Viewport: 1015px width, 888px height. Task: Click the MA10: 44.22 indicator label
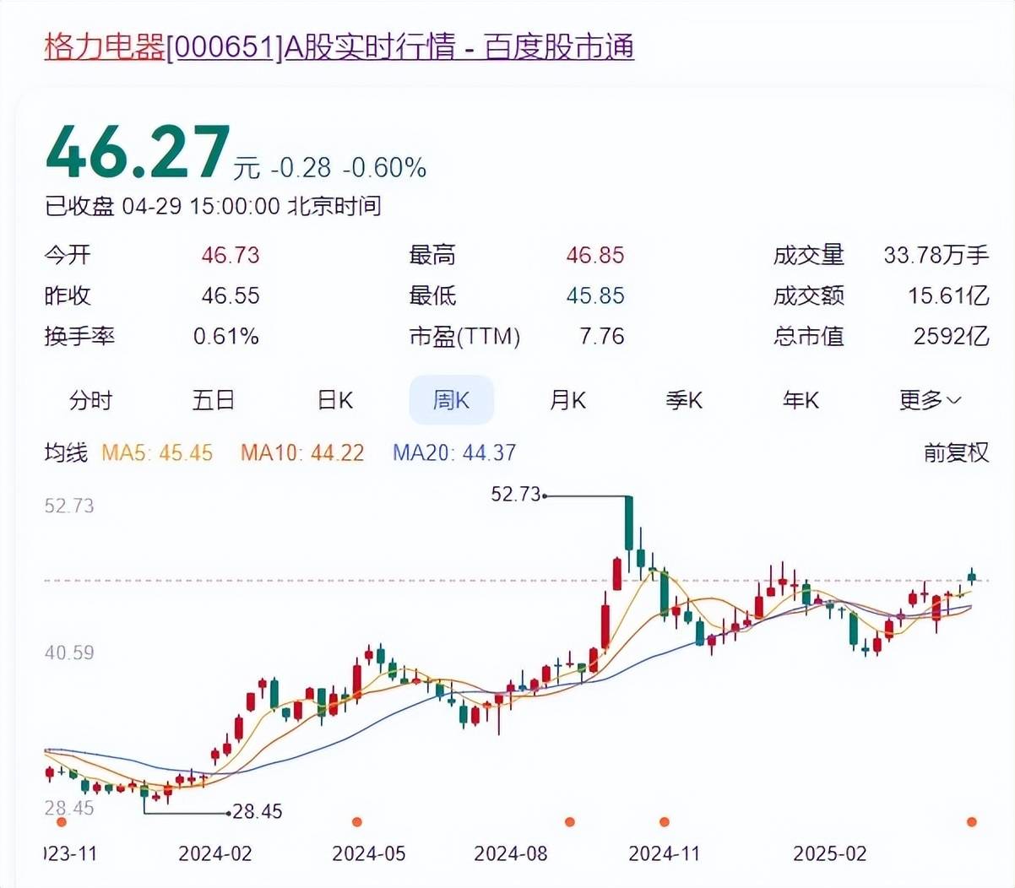coord(302,453)
